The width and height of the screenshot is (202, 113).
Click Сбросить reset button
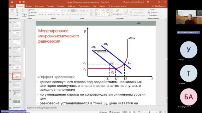[x=32, y=13]
